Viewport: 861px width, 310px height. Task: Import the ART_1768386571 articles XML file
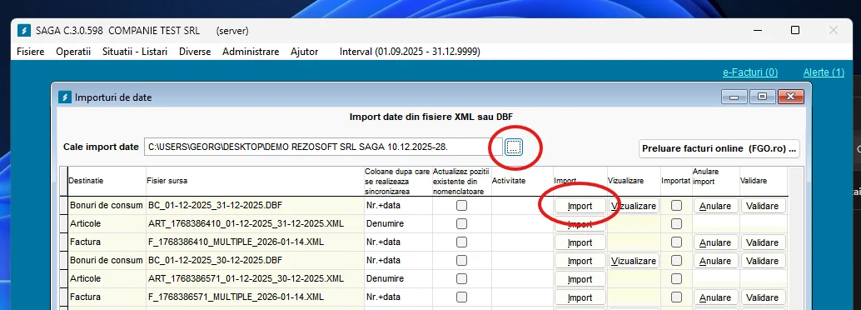(580, 279)
